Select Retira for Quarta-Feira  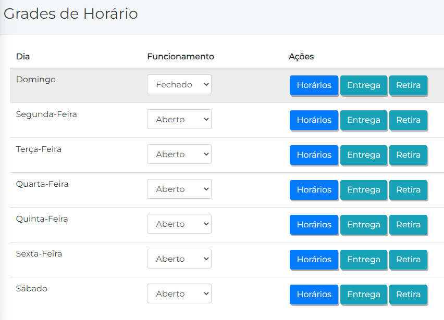tap(408, 190)
